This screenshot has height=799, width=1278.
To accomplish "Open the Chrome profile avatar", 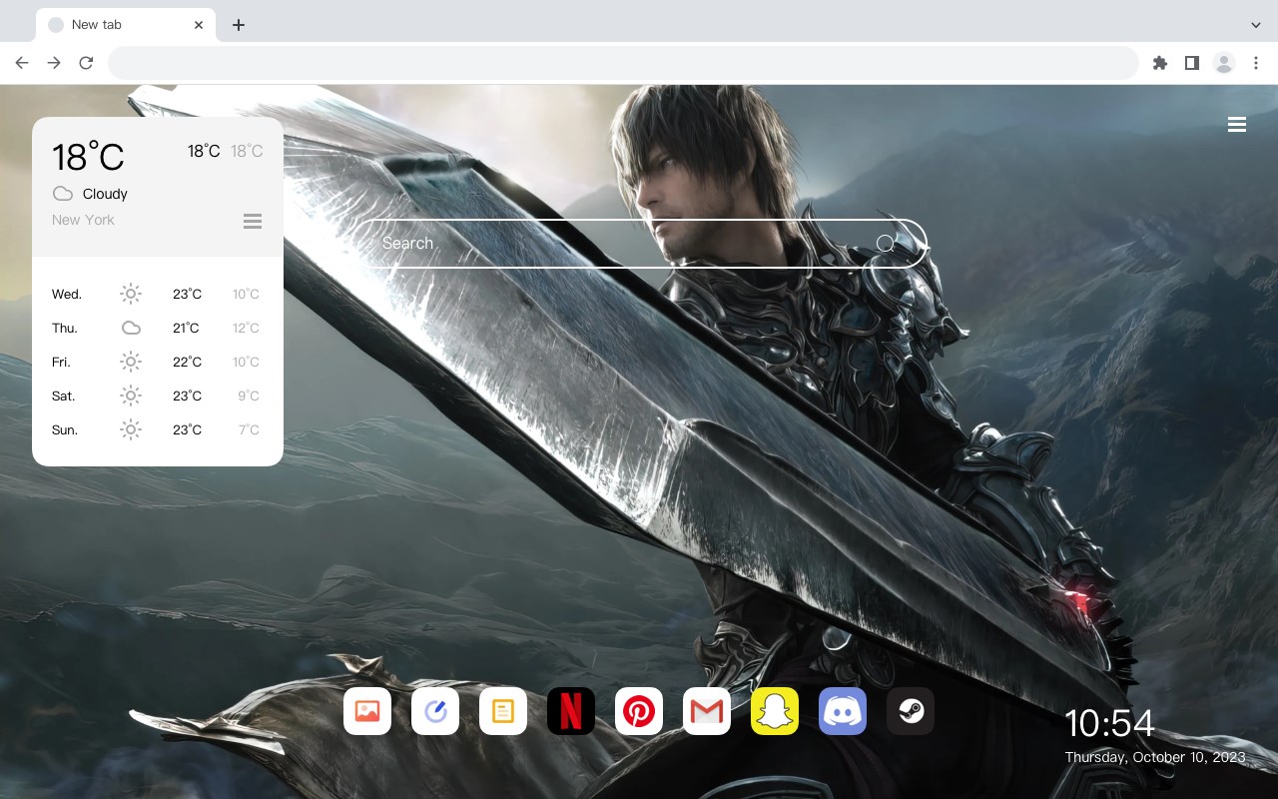I will (1224, 63).
